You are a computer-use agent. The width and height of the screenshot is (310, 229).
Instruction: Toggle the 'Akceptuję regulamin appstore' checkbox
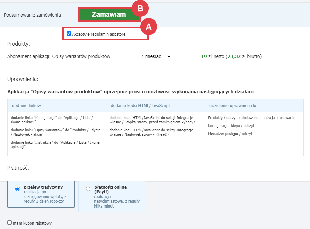69,34
